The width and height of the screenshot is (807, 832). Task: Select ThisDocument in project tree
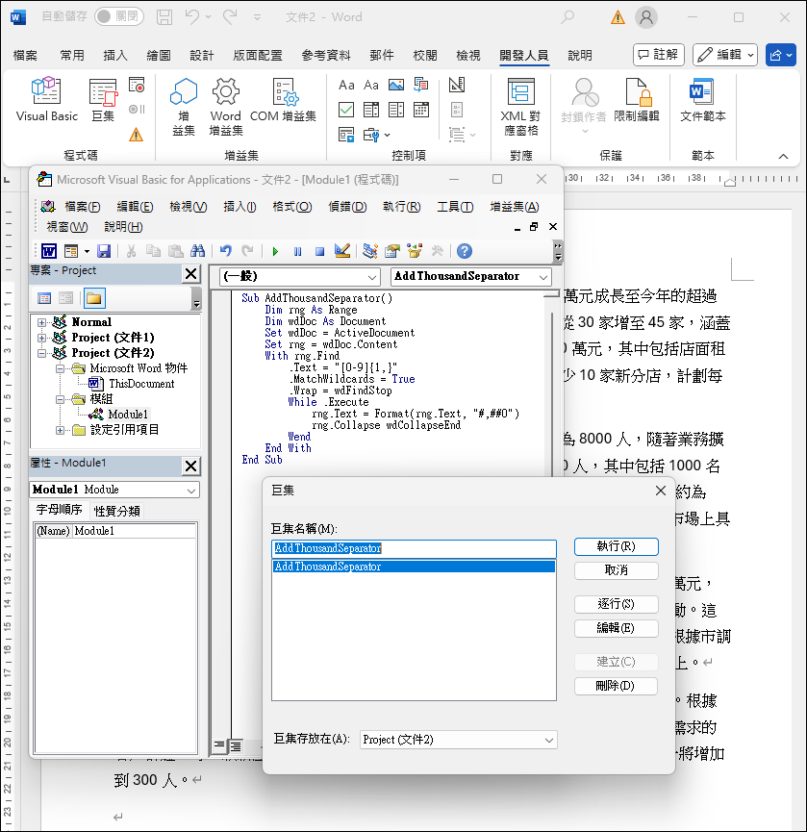point(141,384)
